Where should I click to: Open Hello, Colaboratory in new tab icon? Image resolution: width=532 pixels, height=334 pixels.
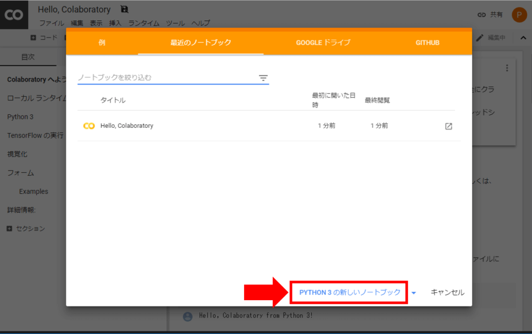click(x=448, y=126)
